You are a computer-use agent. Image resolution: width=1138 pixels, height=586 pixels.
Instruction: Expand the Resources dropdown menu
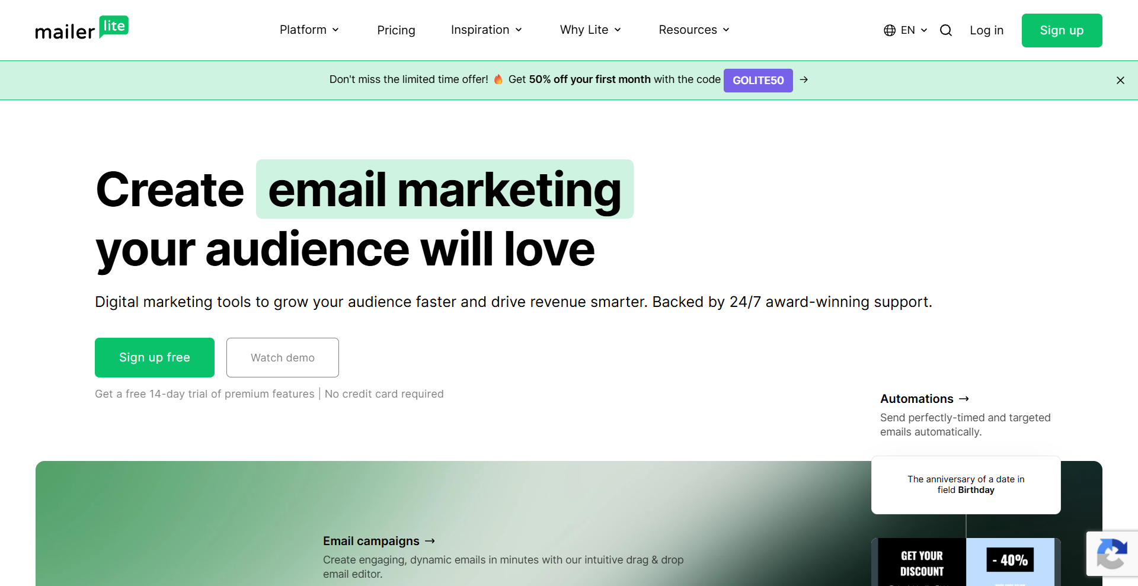(694, 30)
